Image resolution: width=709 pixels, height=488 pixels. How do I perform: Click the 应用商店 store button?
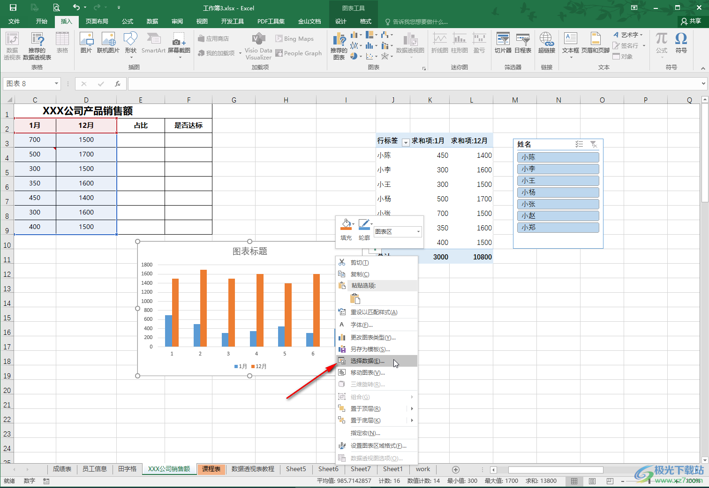[214, 39]
